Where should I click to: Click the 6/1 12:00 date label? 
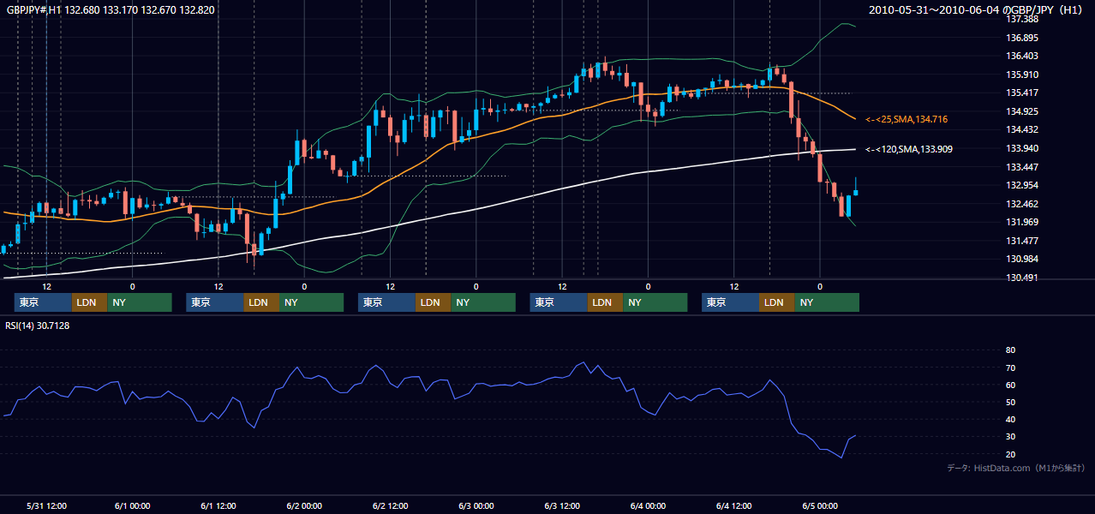pos(218,505)
